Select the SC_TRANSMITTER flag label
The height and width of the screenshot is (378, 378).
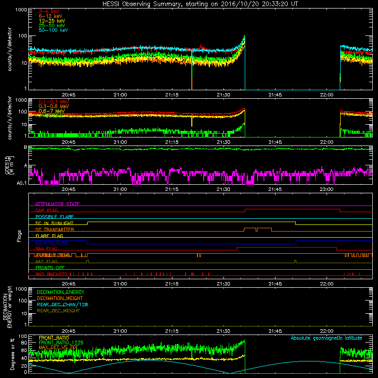[x=54, y=230]
